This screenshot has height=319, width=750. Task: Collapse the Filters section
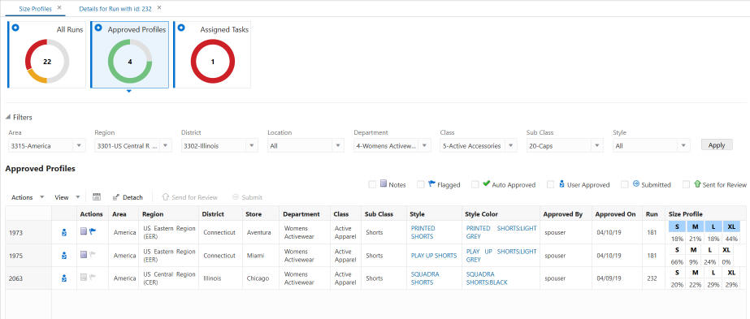tap(8, 117)
